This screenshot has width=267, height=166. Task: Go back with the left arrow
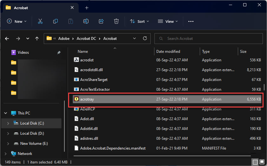coord(7,39)
